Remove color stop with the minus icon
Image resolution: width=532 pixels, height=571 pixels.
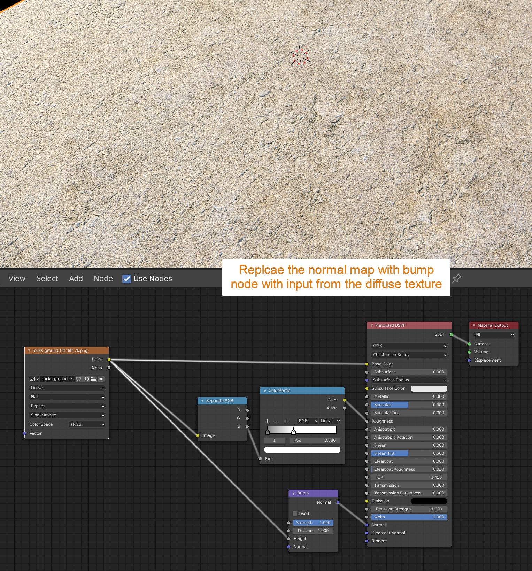pyautogui.click(x=276, y=421)
